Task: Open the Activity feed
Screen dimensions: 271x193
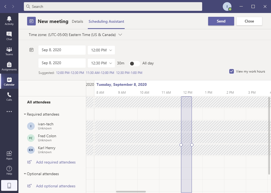Action: tap(9, 21)
